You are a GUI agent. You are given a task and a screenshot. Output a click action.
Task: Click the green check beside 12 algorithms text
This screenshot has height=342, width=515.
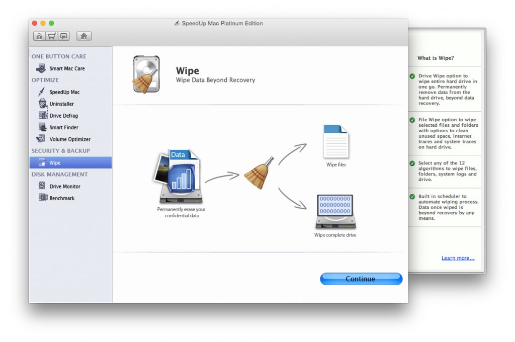click(x=412, y=163)
